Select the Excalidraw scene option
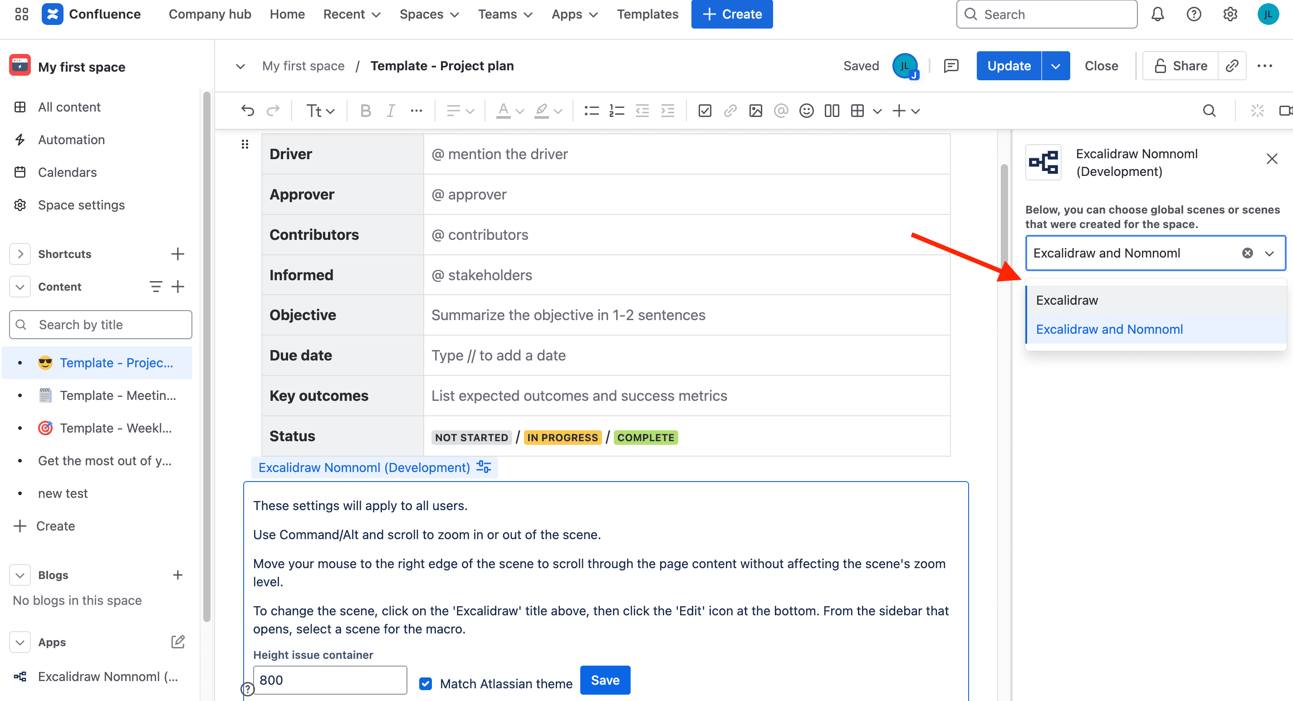The image size is (1293, 701). point(1156,300)
